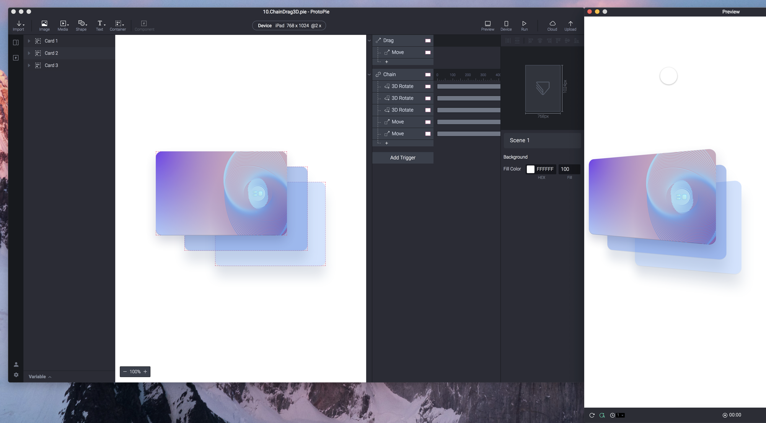
Task: Reload the preview with refresh icon
Action: pyautogui.click(x=592, y=415)
